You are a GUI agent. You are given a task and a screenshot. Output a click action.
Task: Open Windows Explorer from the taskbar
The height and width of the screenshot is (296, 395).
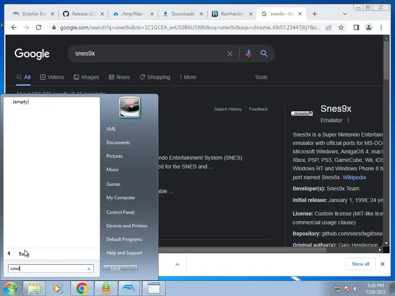coord(34,288)
